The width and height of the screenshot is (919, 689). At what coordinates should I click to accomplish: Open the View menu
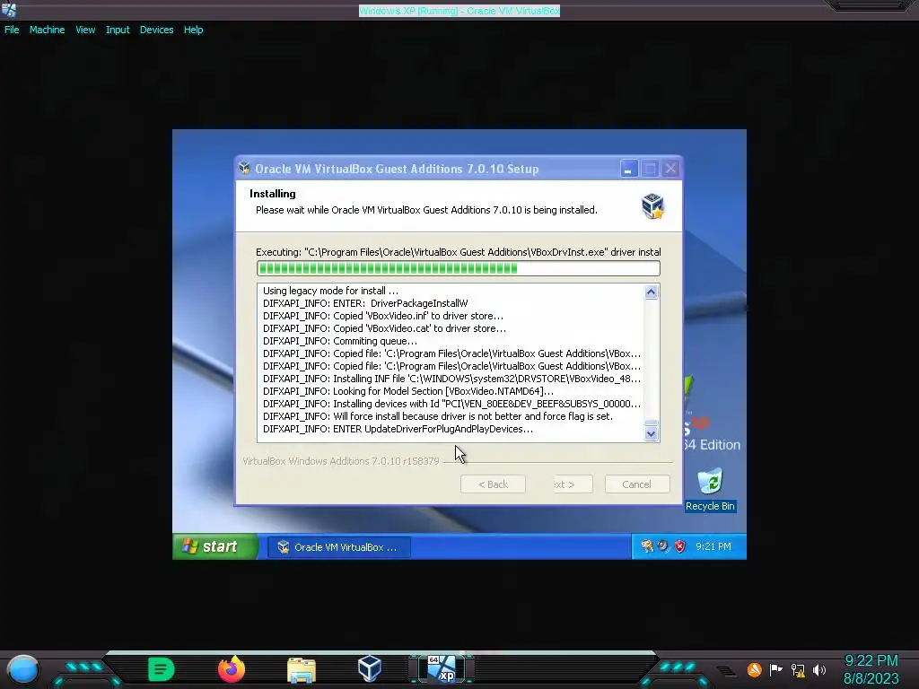click(x=85, y=30)
